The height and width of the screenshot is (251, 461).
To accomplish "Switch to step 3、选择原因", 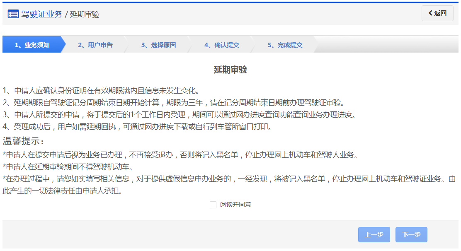I will click(x=158, y=45).
